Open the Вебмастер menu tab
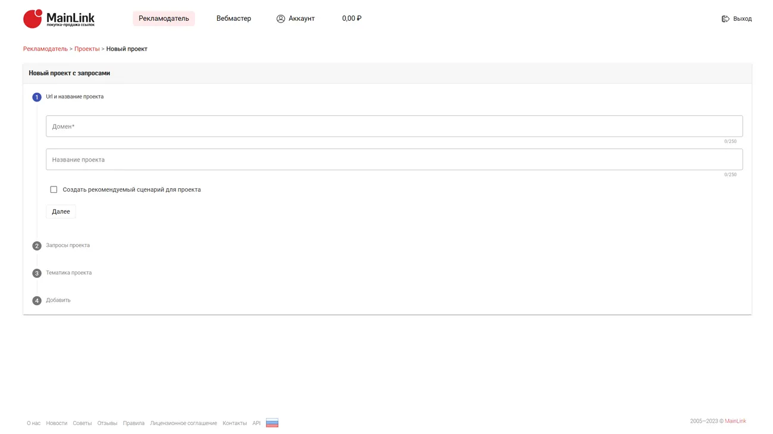This screenshot has width=773, height=434. pos(234,18)
